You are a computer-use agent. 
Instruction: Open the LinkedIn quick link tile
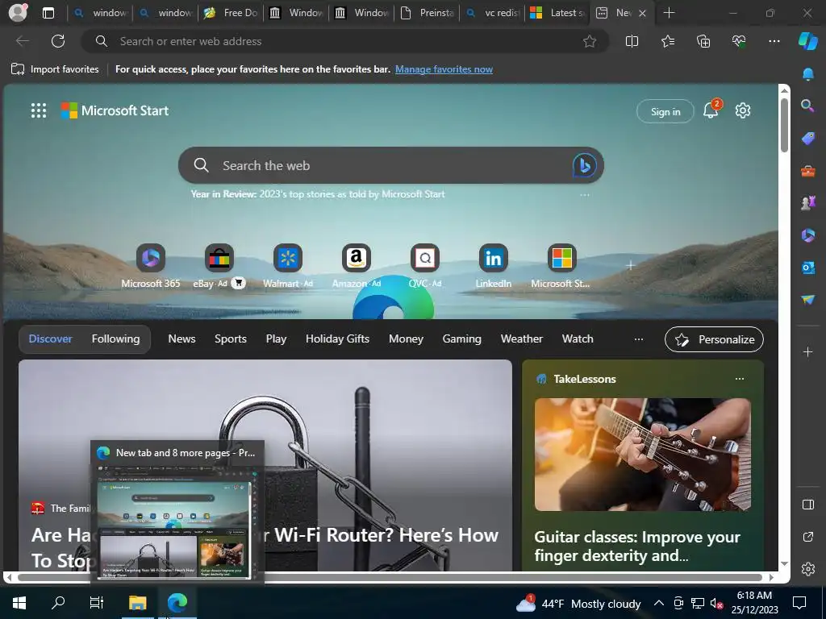tap(493, 266)
